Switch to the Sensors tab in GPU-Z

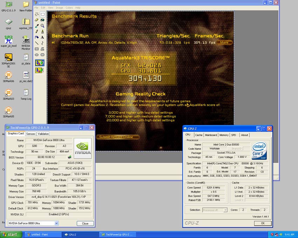coord(31,134)
